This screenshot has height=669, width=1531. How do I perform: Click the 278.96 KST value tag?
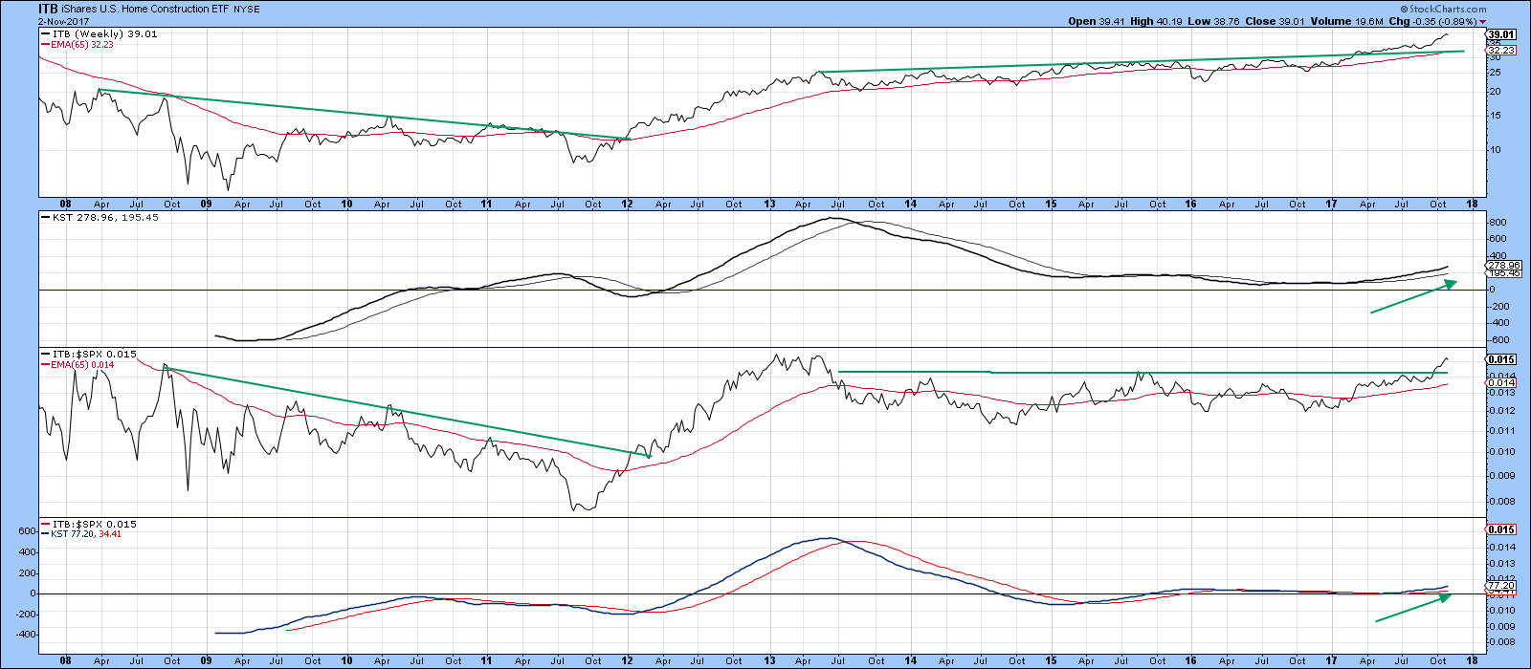click(x=1499, y=265)
